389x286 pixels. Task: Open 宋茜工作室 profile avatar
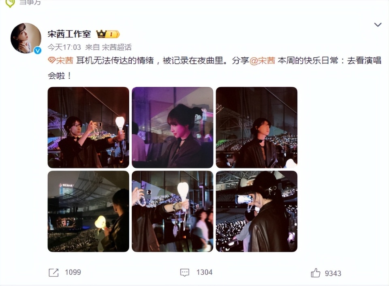tap(26, 38)
